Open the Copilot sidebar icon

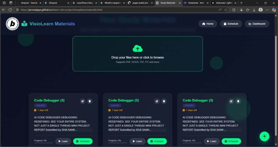click(274, 10)
